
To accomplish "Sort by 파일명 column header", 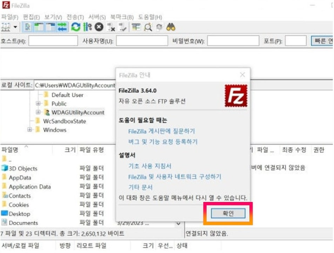I will pyautogui.click(x=10, y=150).
